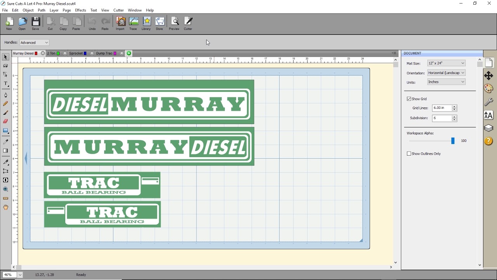Close the Sprocket page tab
Viewport: 497px width, 280px height.
pos(92,53)
